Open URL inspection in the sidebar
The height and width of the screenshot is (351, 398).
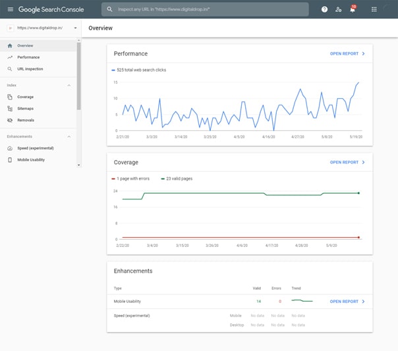click(x=38, y=69)
